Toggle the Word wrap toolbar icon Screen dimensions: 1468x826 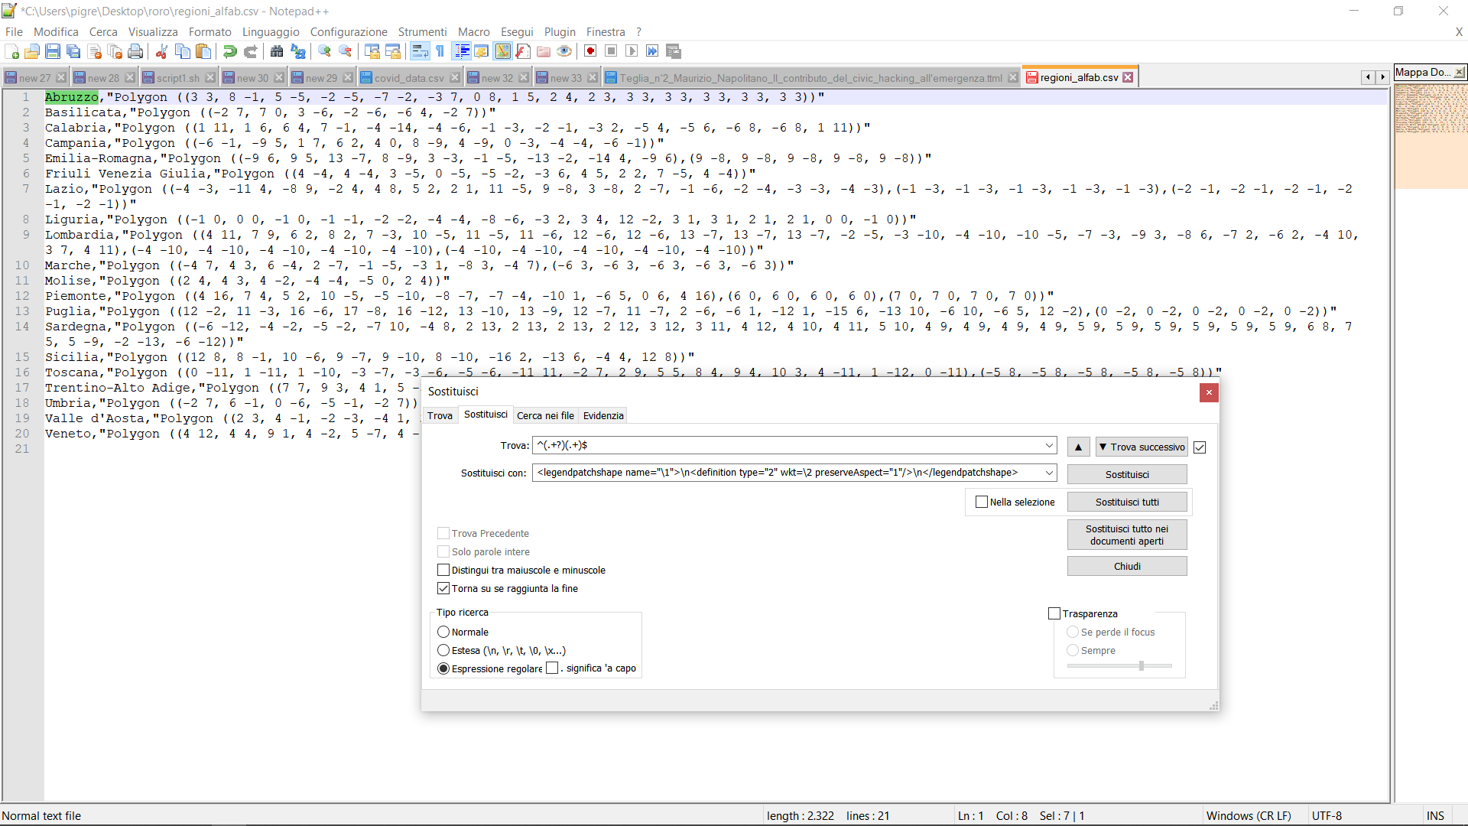pyautogui.click(x=420, y=51)
